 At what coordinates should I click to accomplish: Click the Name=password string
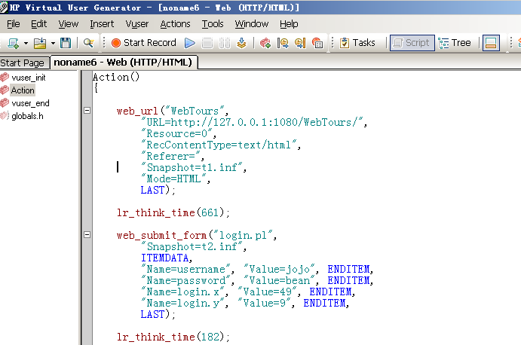(x=188, y=280)
